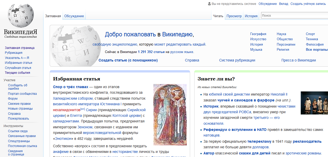
Task: Select the Читать tab
Action: tap(218, 16)
